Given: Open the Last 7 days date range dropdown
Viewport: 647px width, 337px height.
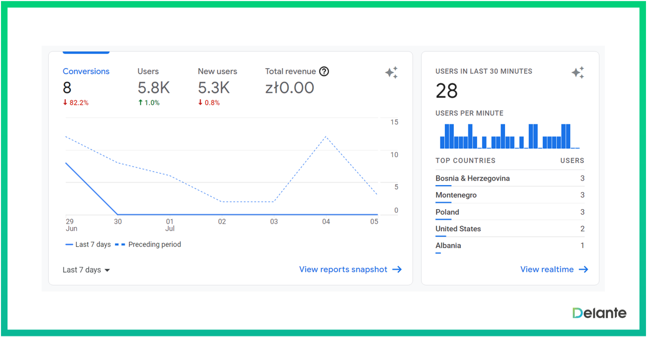Looking at the screenshot, I should pos(86,270).
